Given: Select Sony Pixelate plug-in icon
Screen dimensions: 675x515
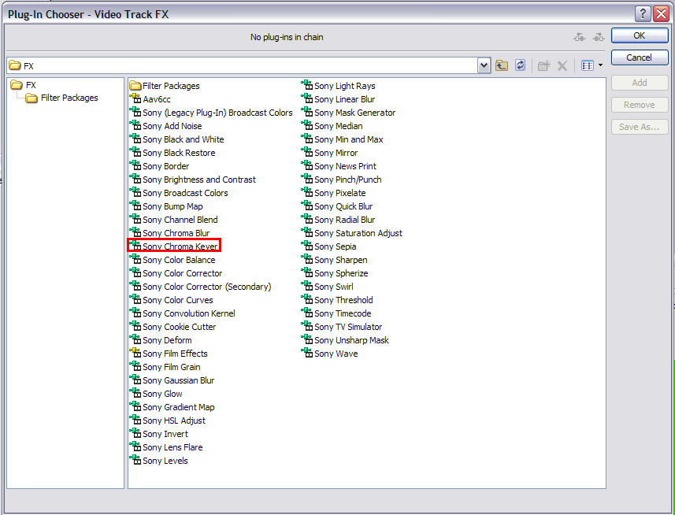Looking at the screenshot, I should [307, 192].
